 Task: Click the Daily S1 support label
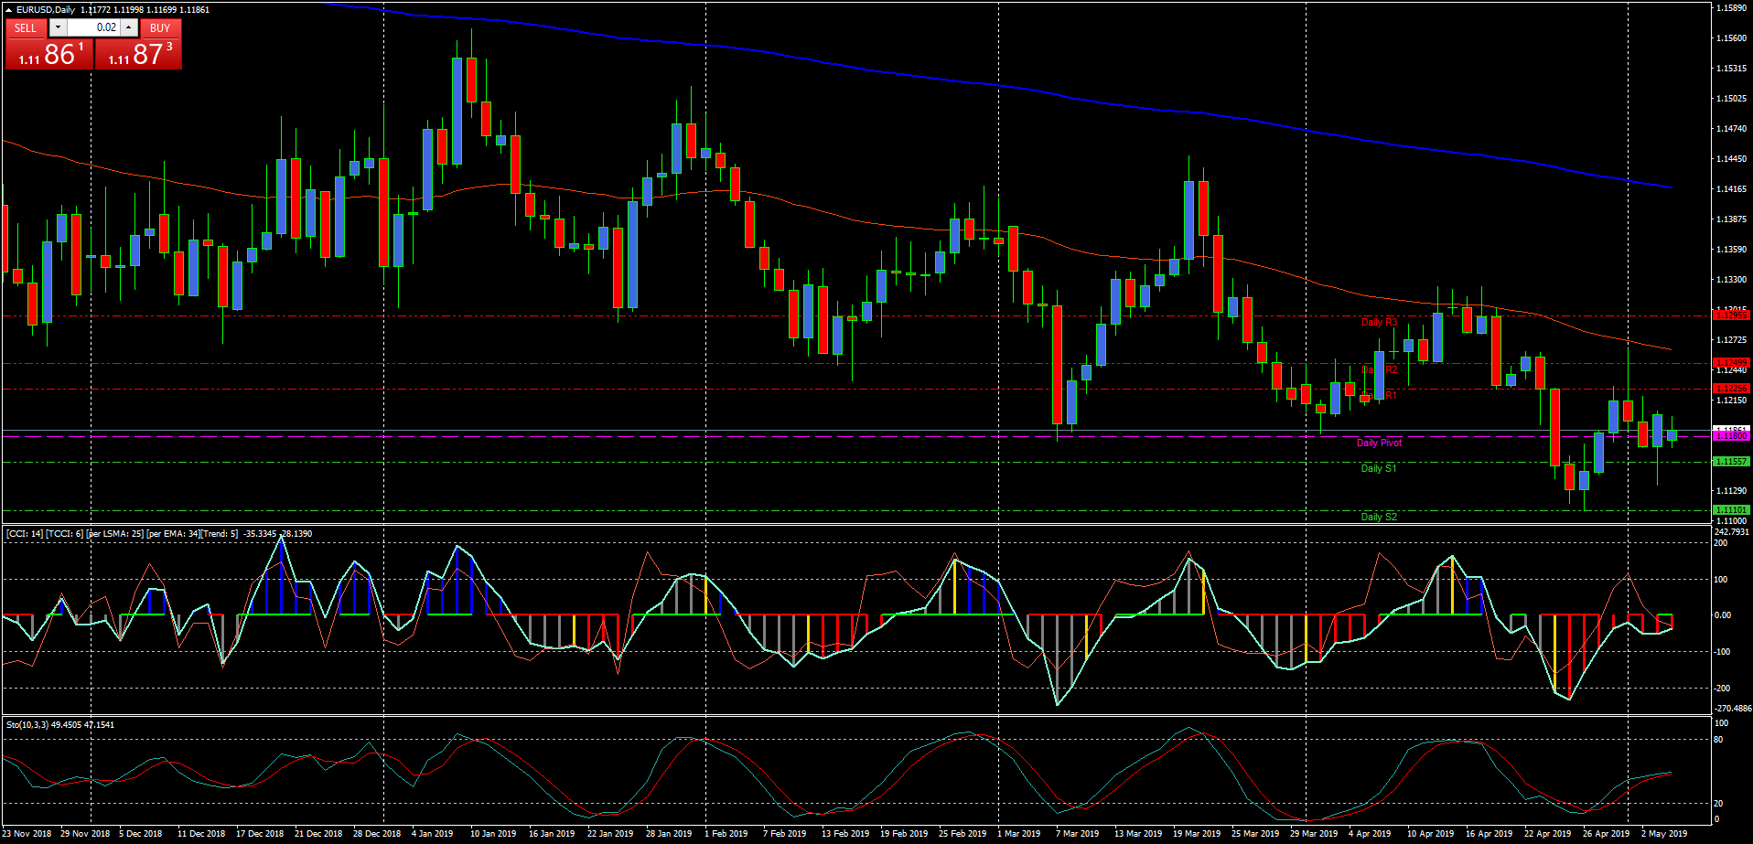[1380, 467]
